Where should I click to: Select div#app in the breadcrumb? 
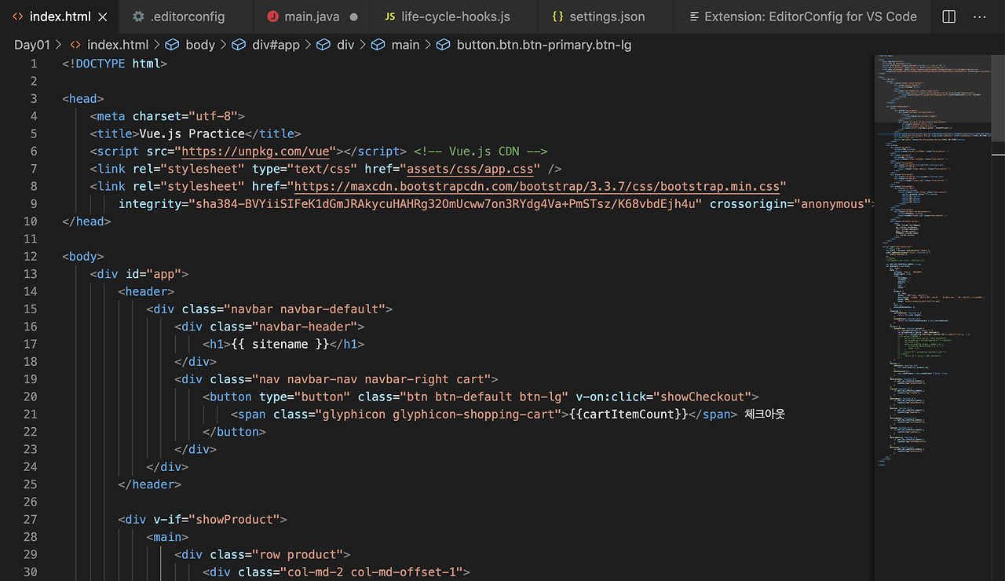[274, 45]
